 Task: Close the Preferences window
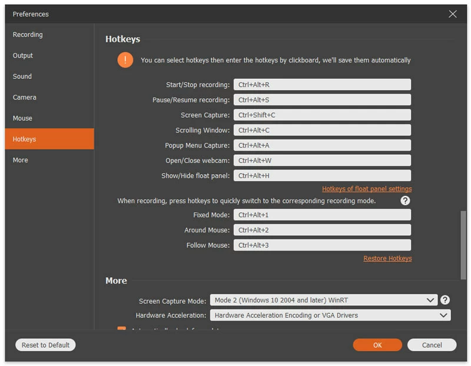tap(453, 14)
